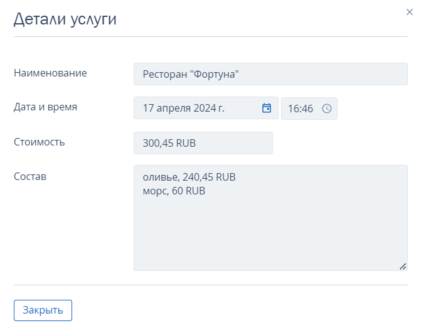Click the Наименование label
The height and width of the screenshot is (333, 421).
(x=50, y=73)
